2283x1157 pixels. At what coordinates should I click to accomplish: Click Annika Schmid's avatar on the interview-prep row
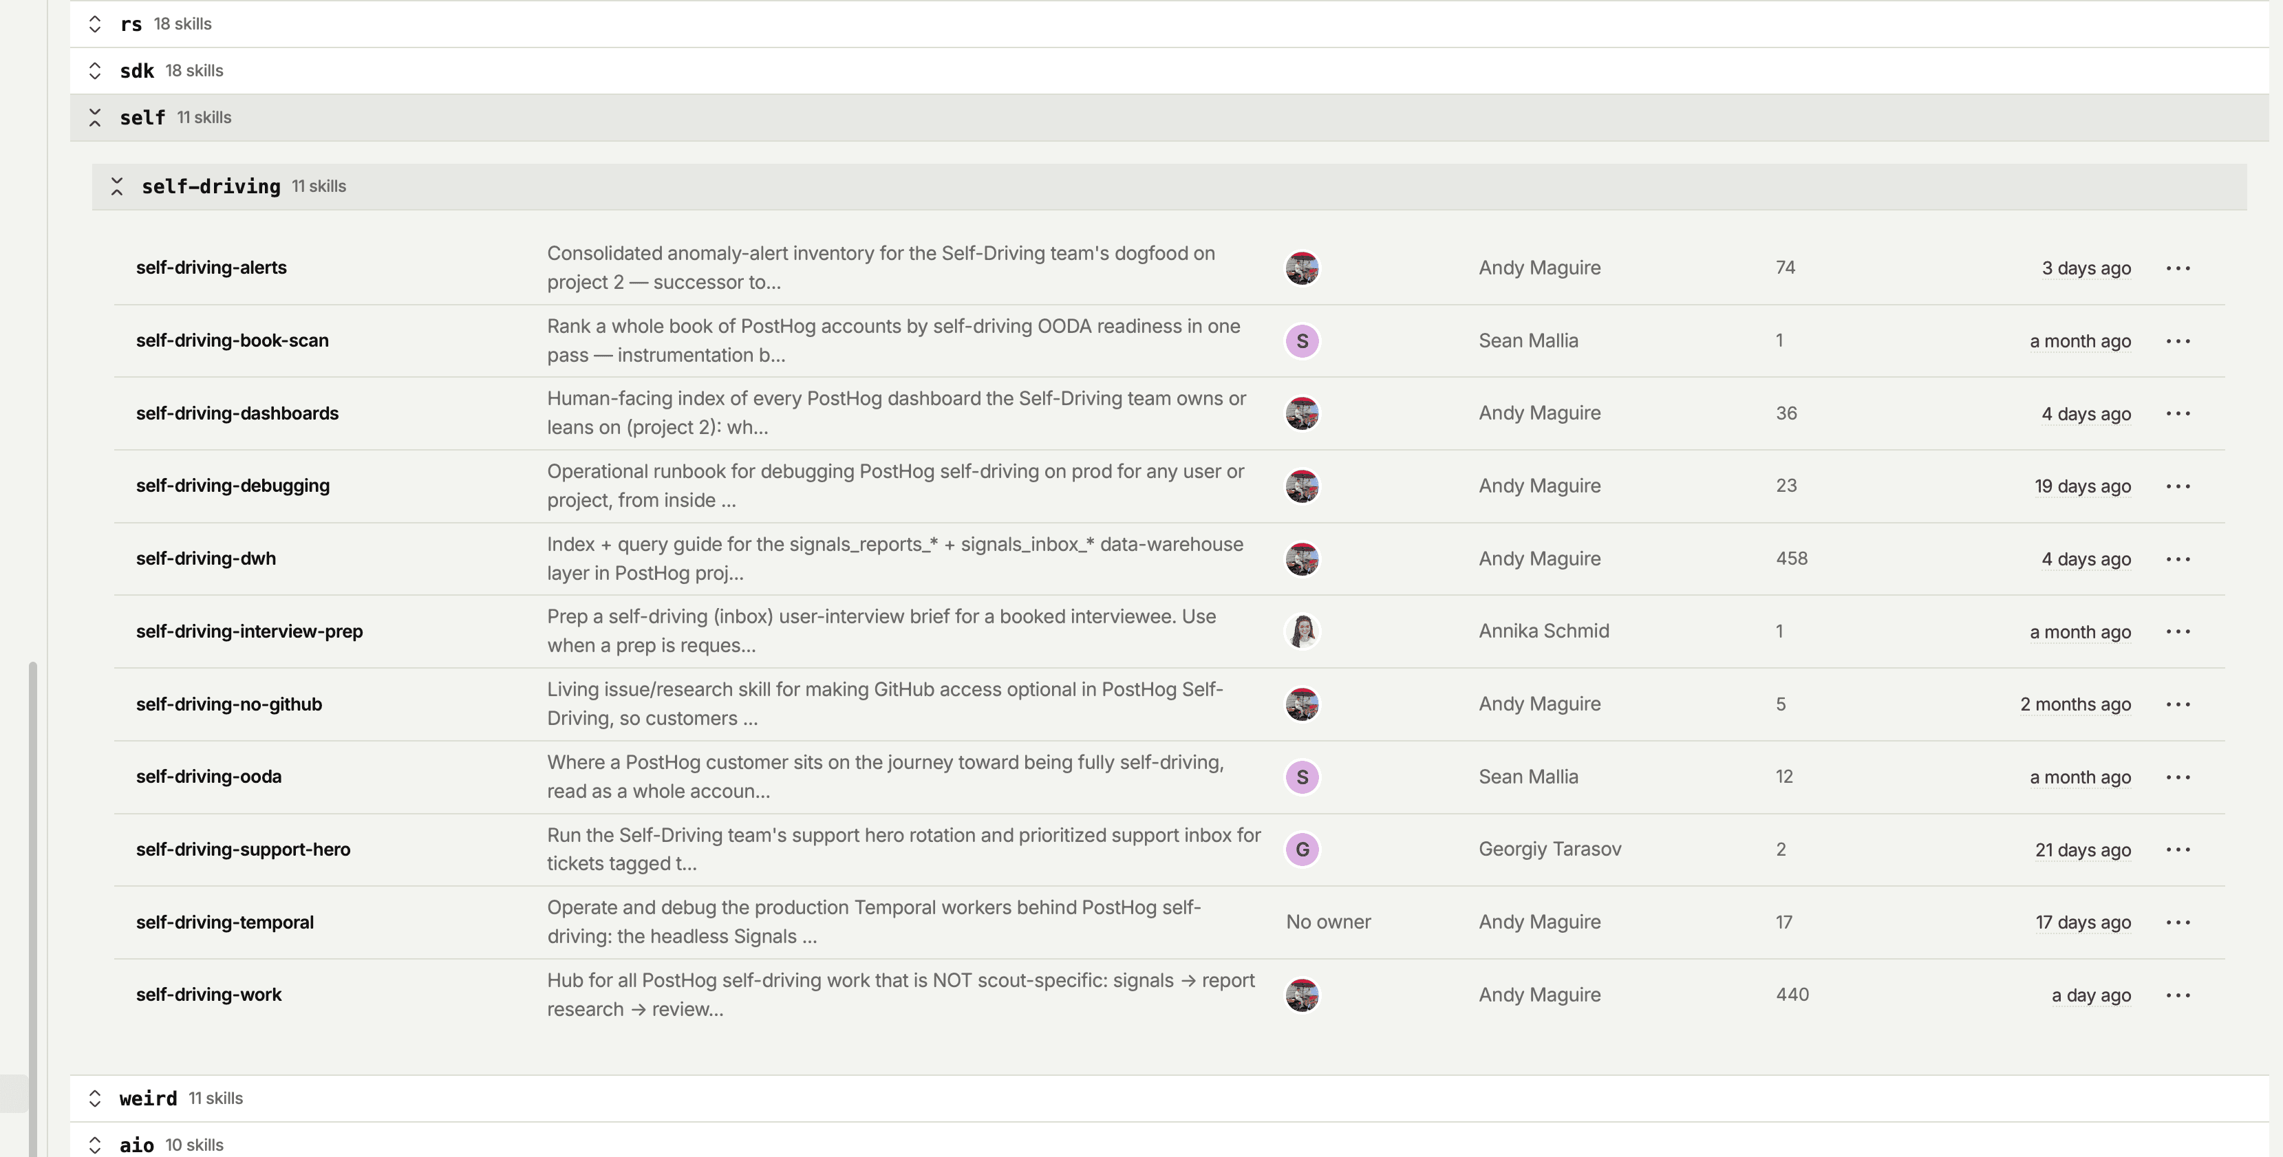1302,631
